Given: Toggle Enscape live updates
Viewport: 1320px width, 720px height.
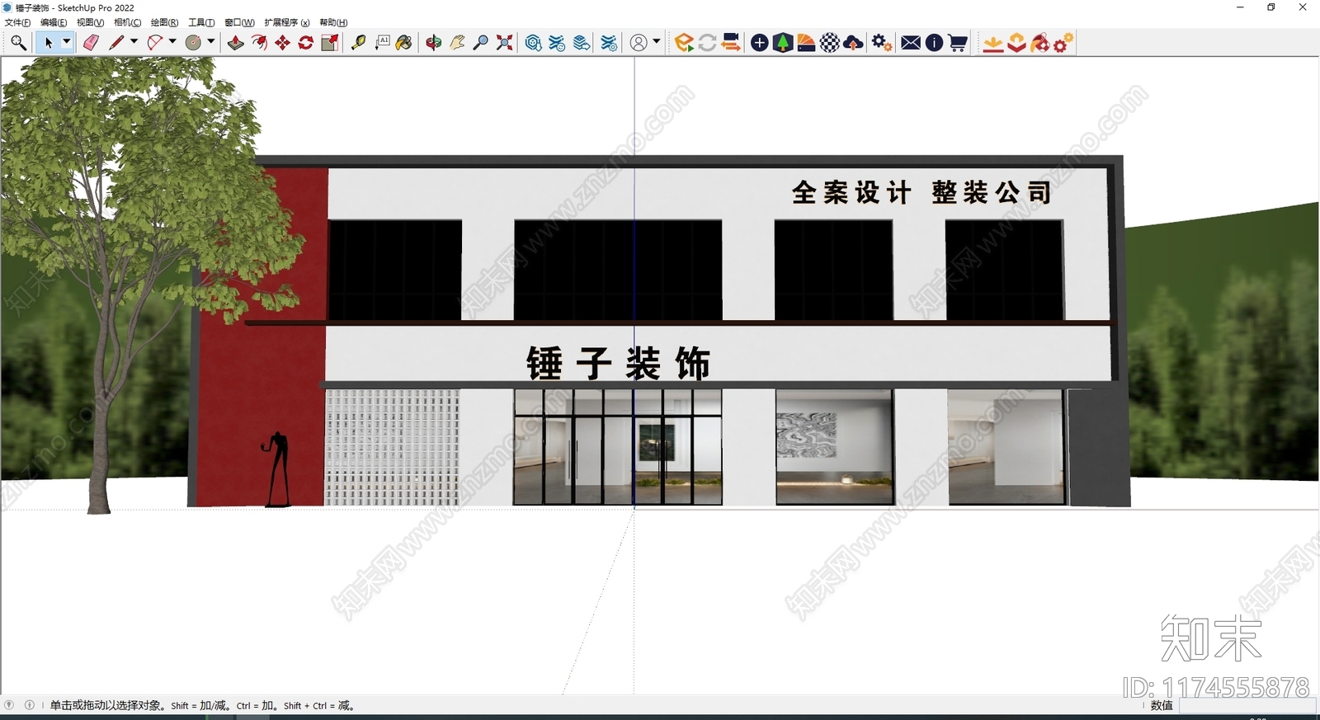Looking at the screenshot, I should (707, 43).
